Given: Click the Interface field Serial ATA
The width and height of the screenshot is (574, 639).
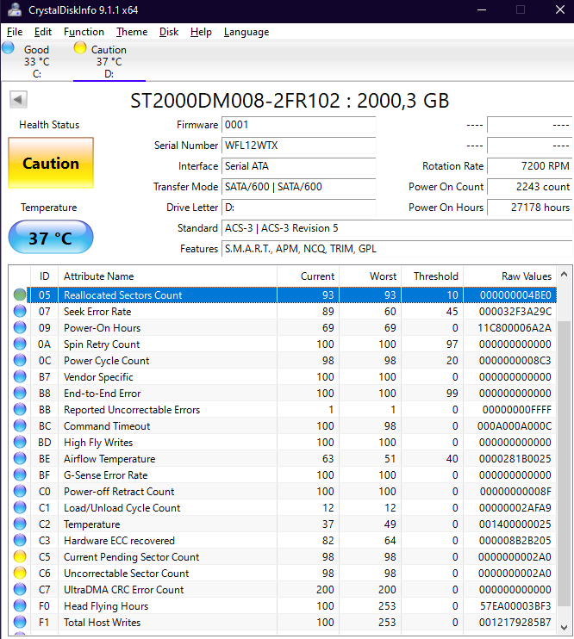Looking at the screenshot, I should (x=298, y=166).
